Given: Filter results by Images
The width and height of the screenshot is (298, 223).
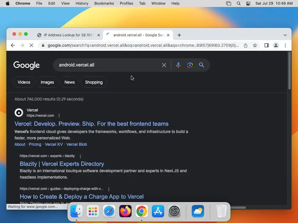Looking at the screenshot, I should (x=47, y=82).
